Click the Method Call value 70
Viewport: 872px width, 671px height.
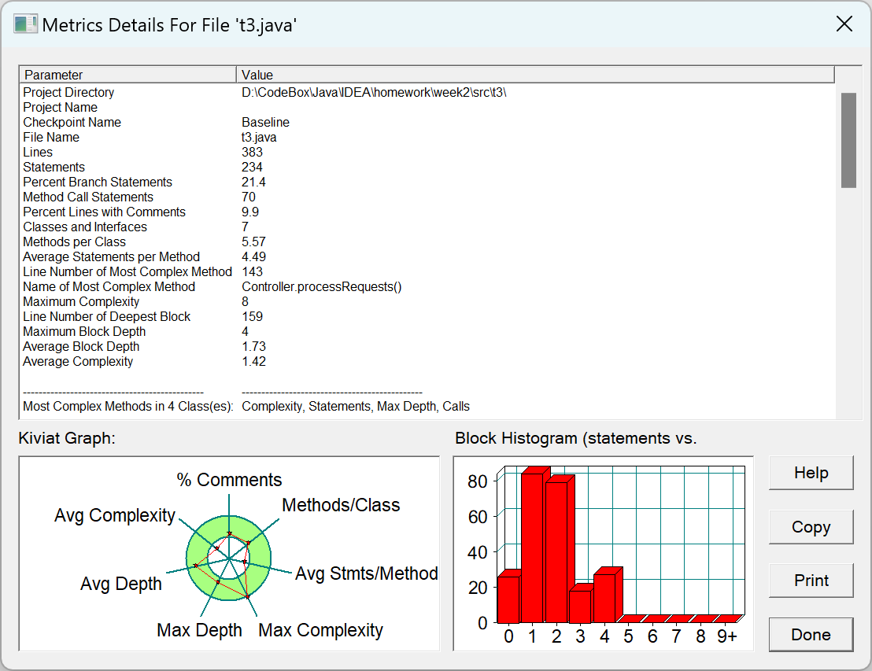coord(249,197)
